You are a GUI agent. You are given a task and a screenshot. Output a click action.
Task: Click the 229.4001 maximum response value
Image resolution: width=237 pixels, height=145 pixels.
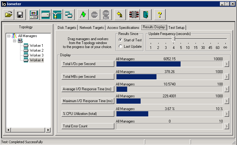click(169, 96)
